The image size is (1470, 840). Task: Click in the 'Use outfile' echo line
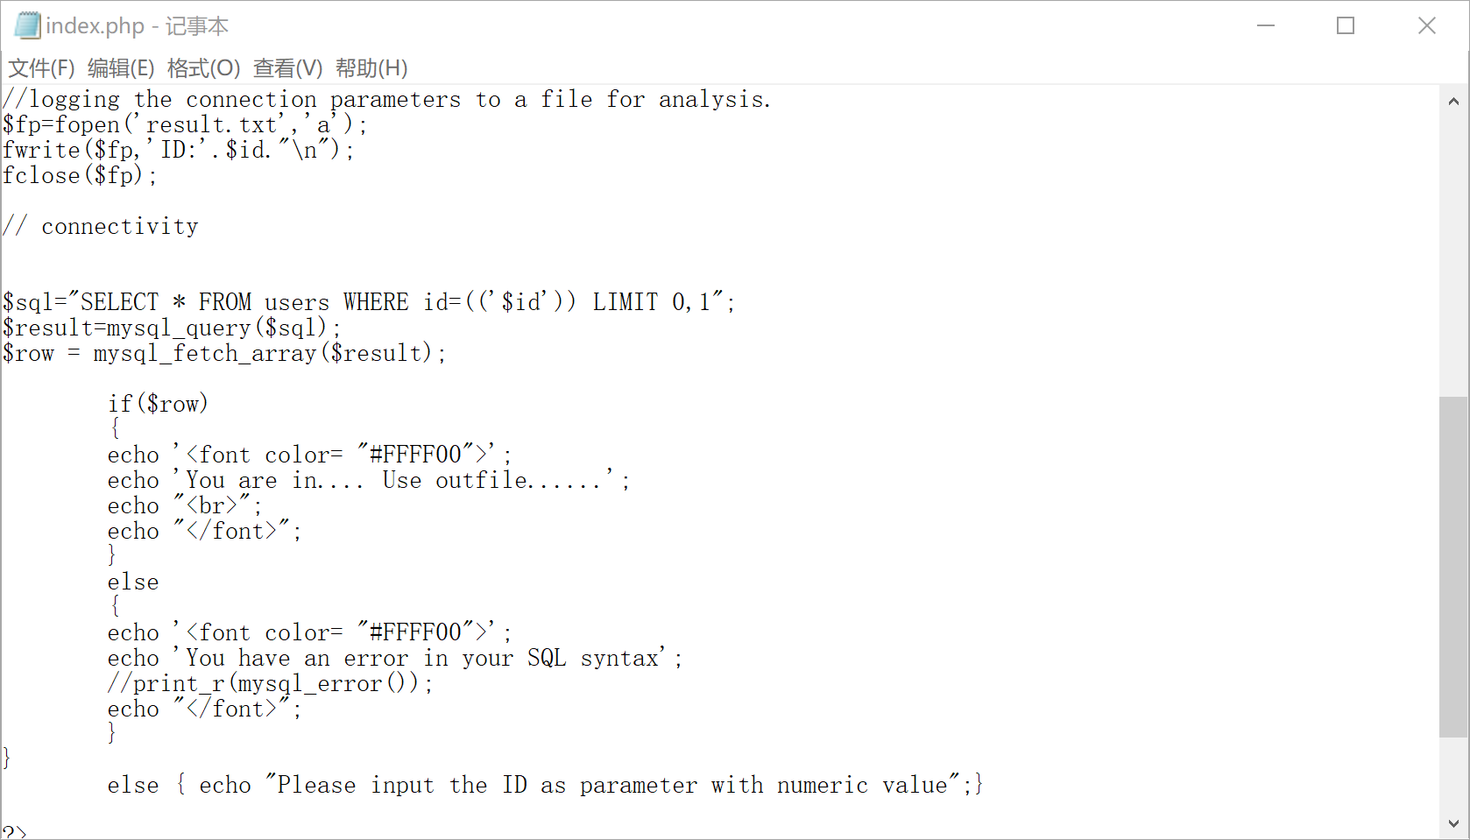[x=369, y=480]
